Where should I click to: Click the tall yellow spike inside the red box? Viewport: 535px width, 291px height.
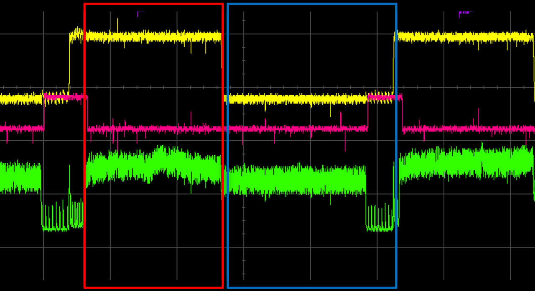tap(117, 24)
